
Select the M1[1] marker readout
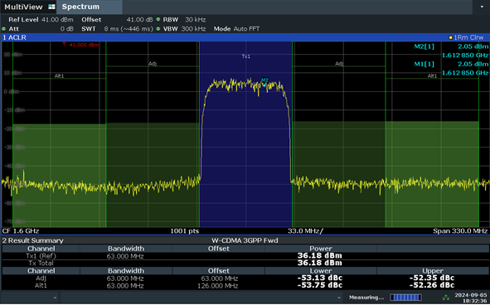451,68
